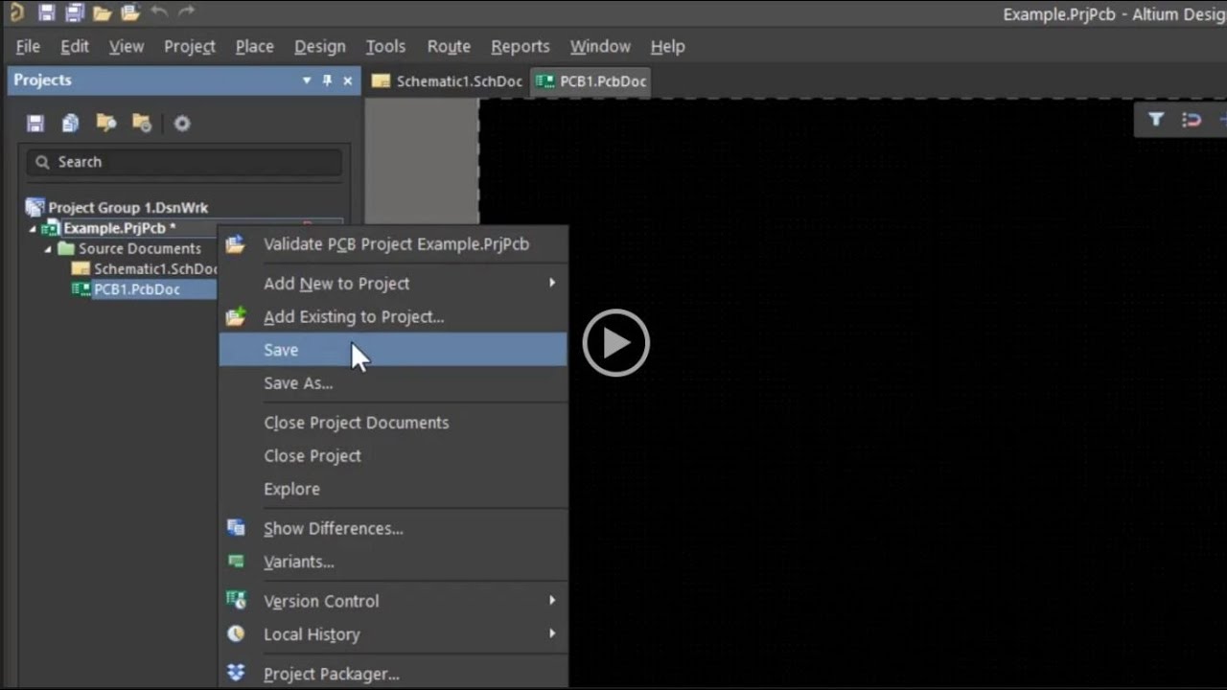Open the Edit menu
The height and width of the screenshot is (690, 1227).
click(x=75, y=46)
